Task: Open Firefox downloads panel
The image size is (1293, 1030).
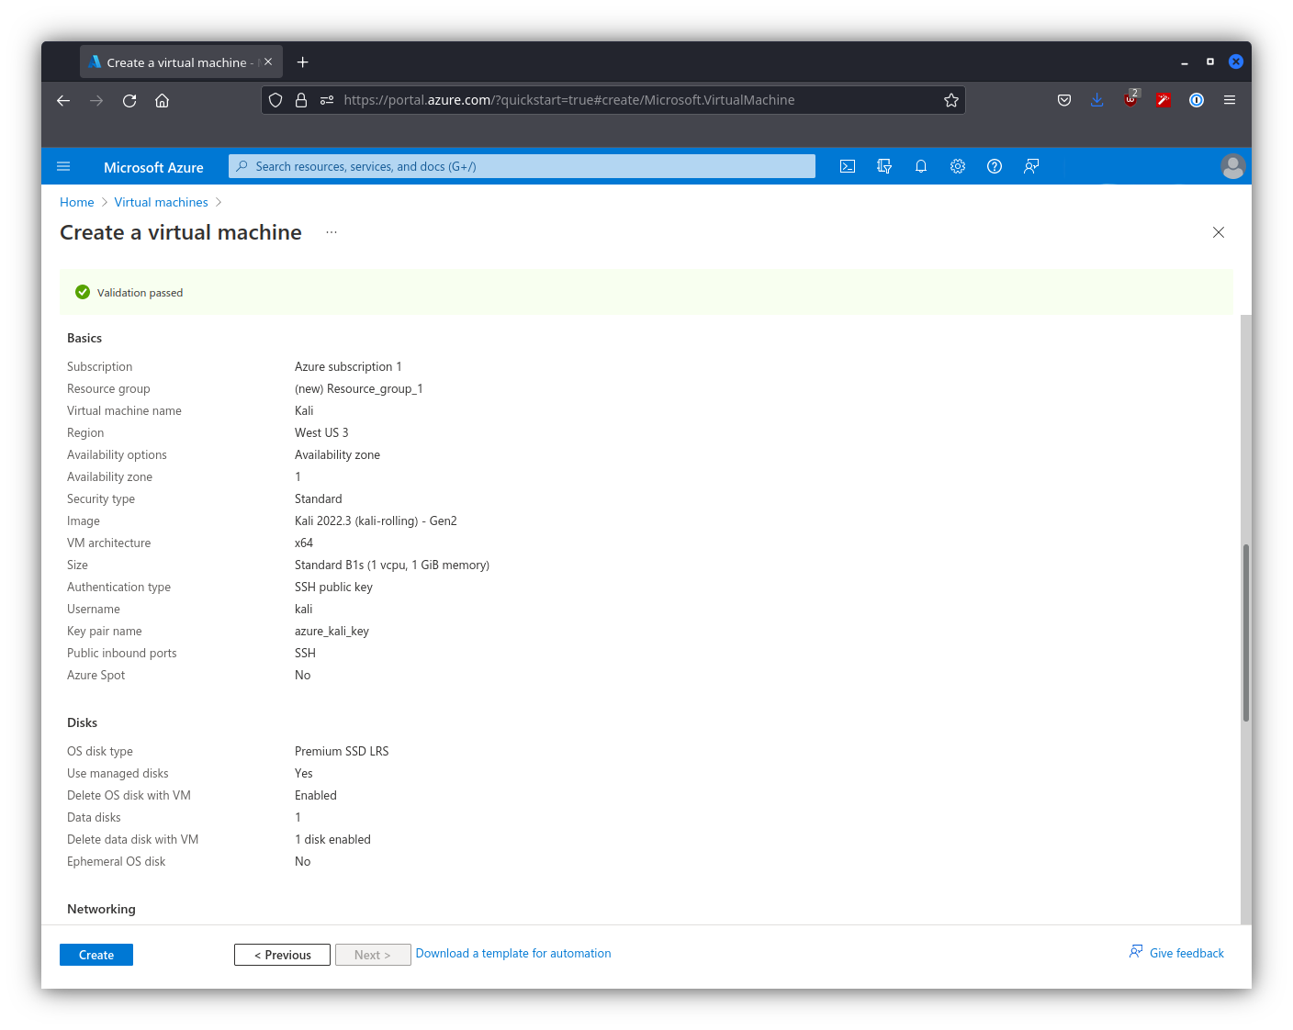Action: pyautogui.click(x=1096, y=100)
